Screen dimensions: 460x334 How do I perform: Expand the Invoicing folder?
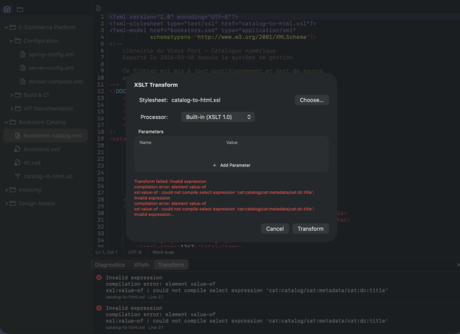7,190
